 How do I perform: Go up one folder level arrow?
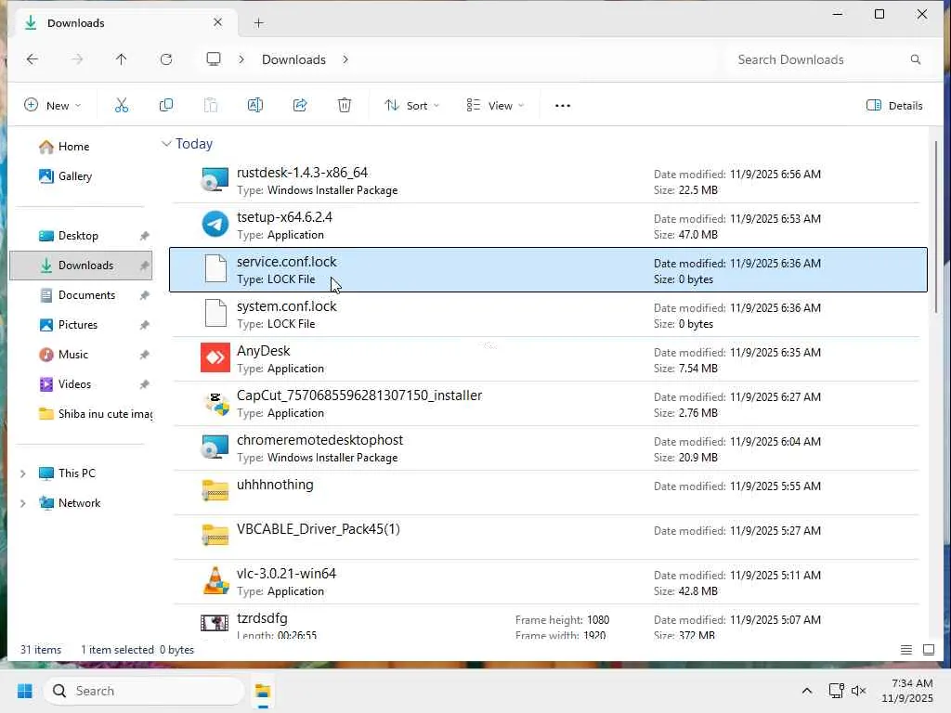pos(122,59)
